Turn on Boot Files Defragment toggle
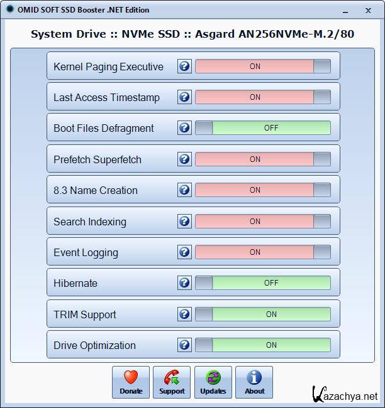The height and width of the screenshot is (408, 385). click(x=262, y=128)
